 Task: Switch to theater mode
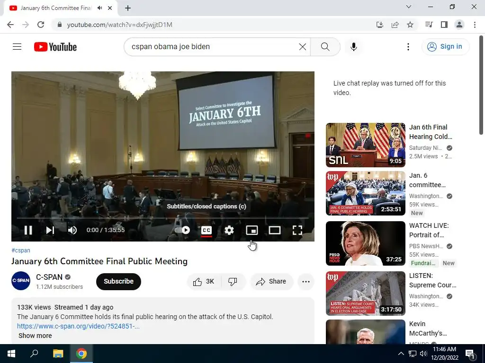[x=275, y=230]
